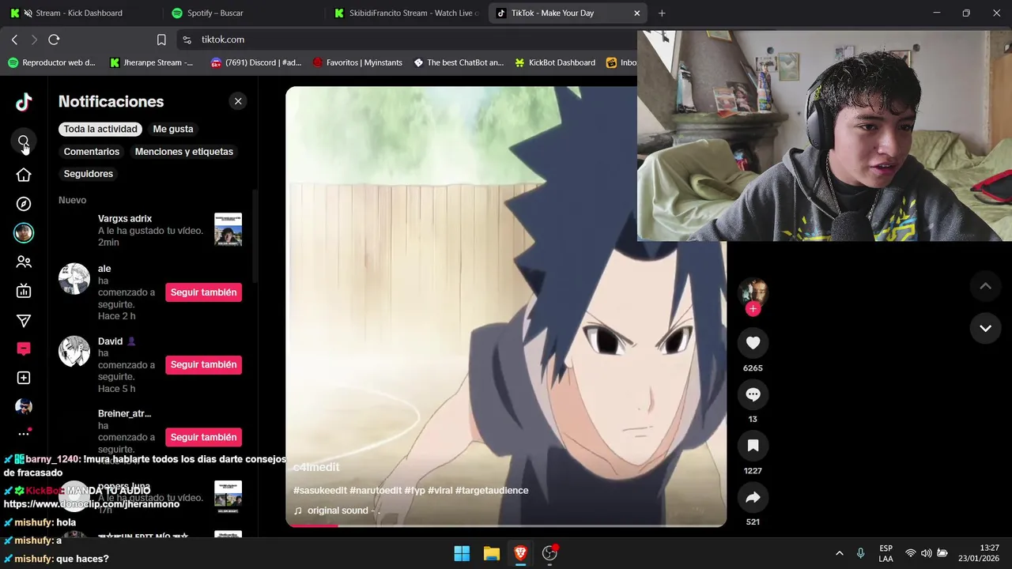Screen dimensions: 1012x569
Task: Click the #sasukeedit hashtag
Action: pyautogui.click(x=320, y=491)
